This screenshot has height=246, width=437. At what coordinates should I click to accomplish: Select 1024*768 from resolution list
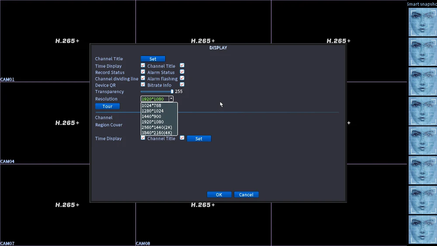[159, 105]
